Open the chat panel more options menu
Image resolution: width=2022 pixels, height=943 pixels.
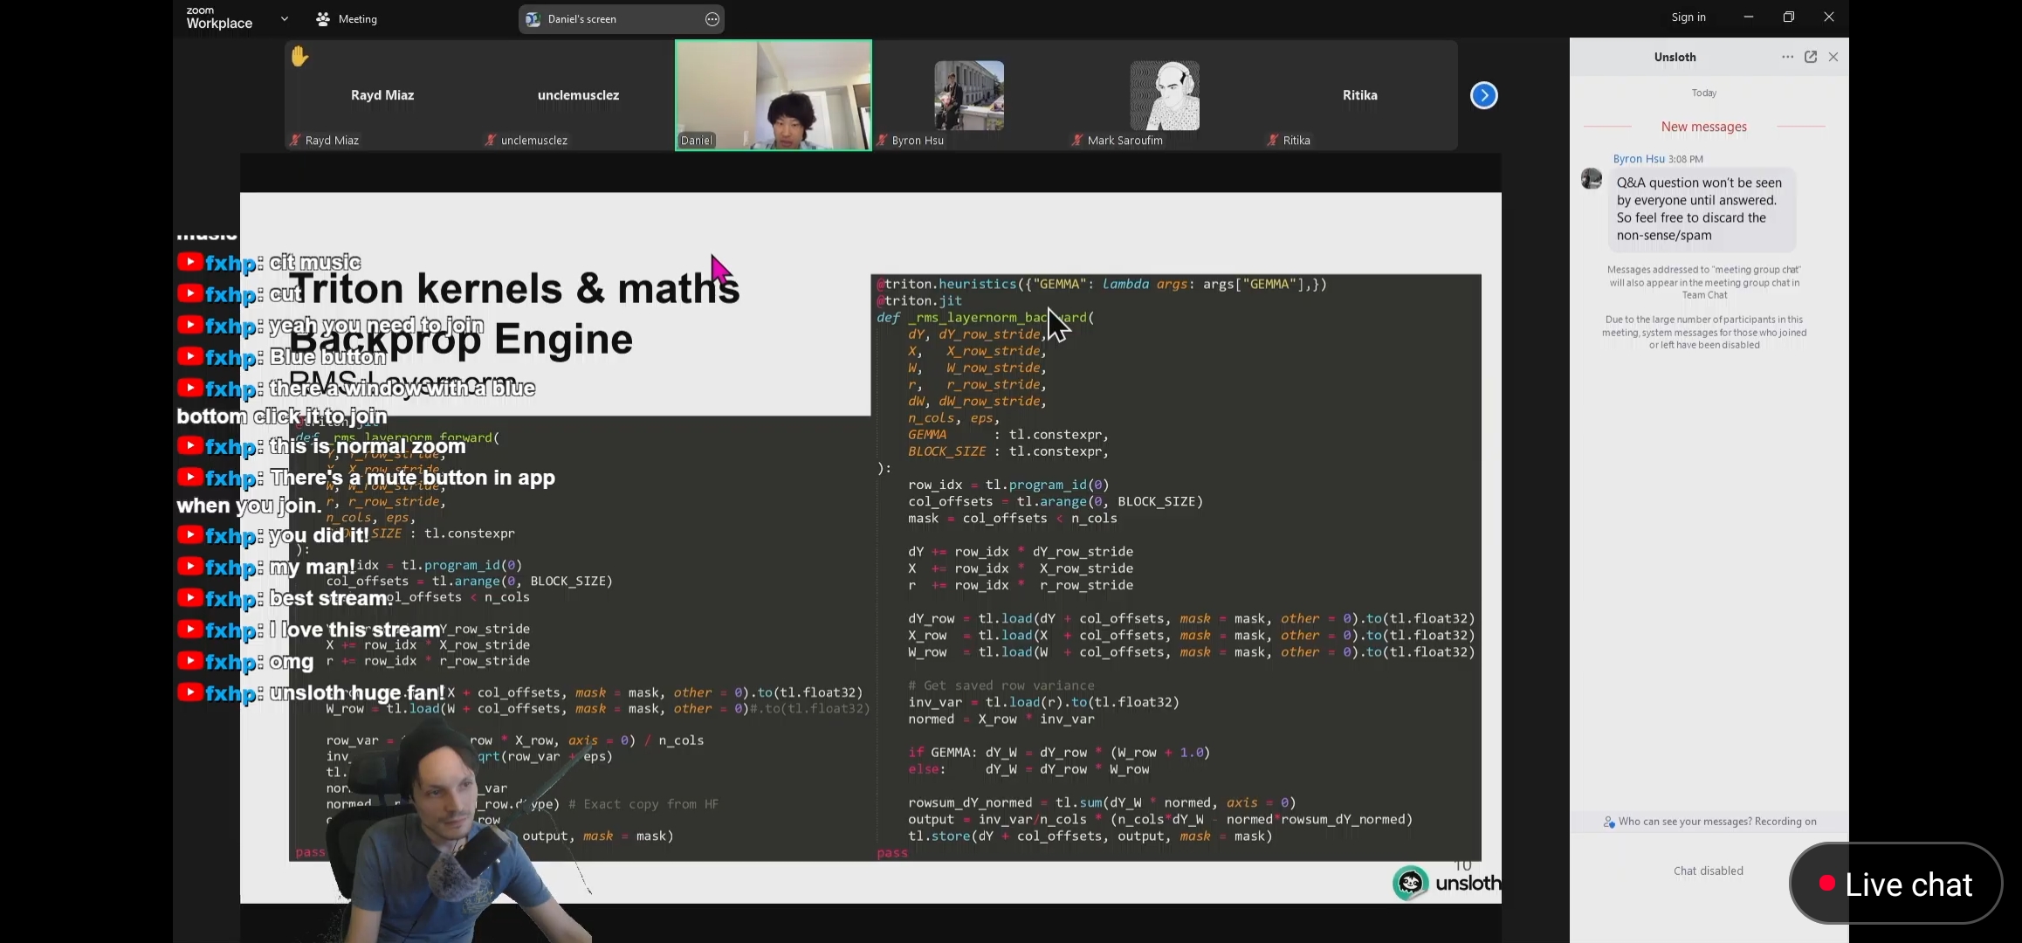[1787, 57]
